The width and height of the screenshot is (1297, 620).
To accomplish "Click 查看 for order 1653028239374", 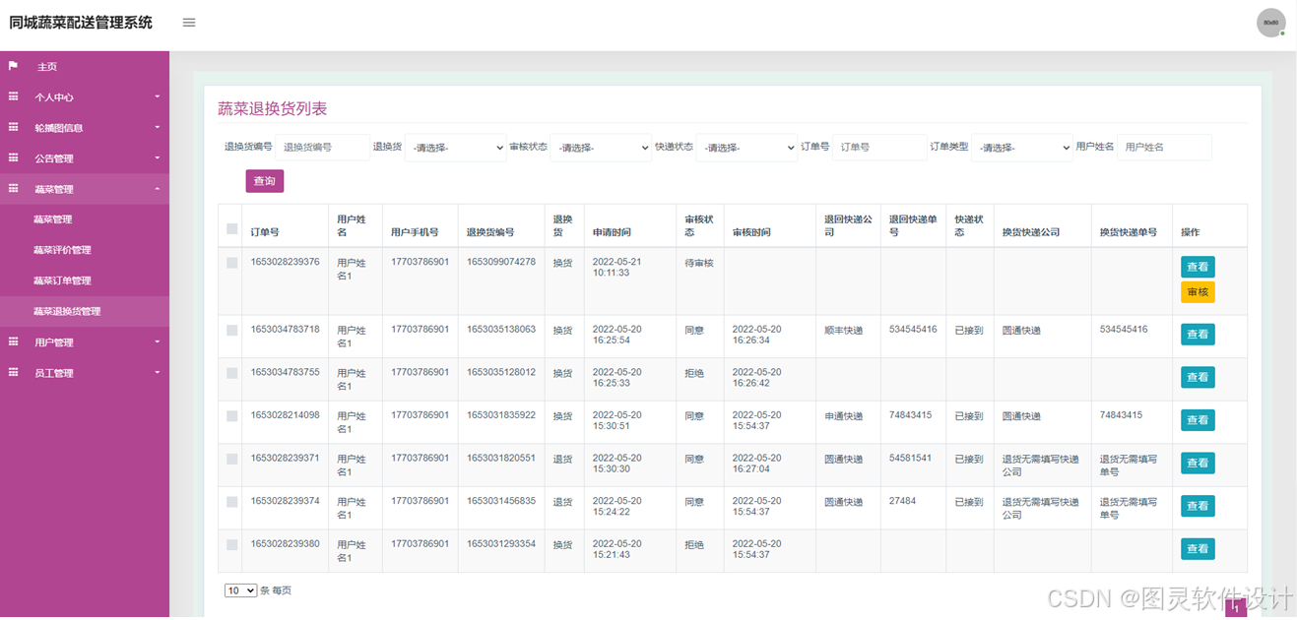I will tap(1198, 506).
